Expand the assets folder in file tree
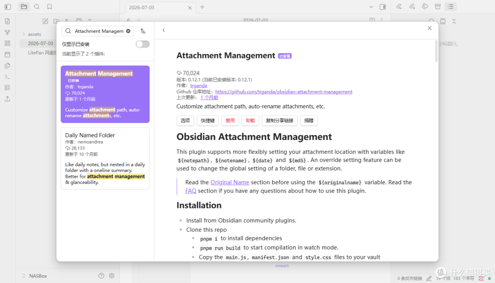 (24, 34)
